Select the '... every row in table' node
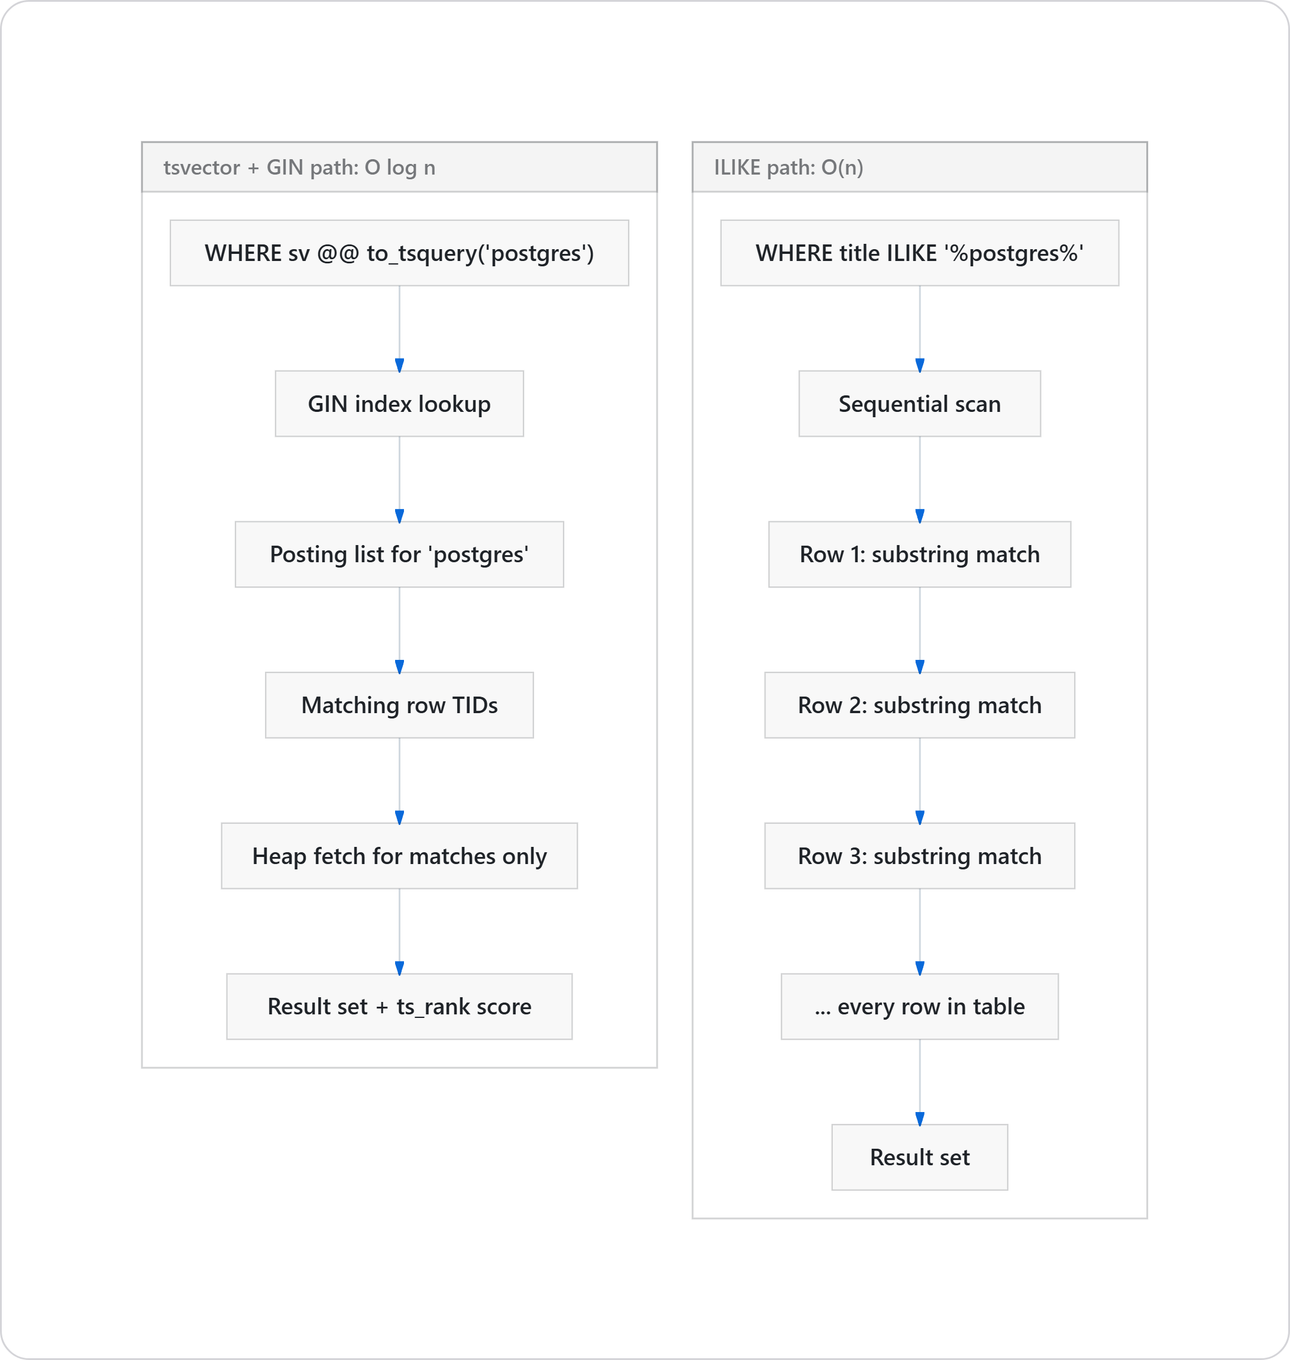The image size is (1290, 1360). coord(919,1007)
